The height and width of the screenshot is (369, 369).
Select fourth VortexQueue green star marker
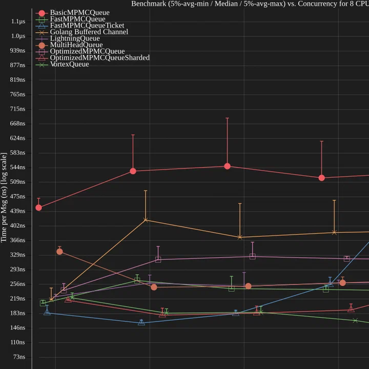click(355, 321)
